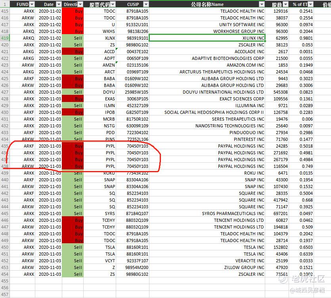Select the XILINX INC company cell
The width and height of the screenshot is (331, 298).
coord(207,38)
